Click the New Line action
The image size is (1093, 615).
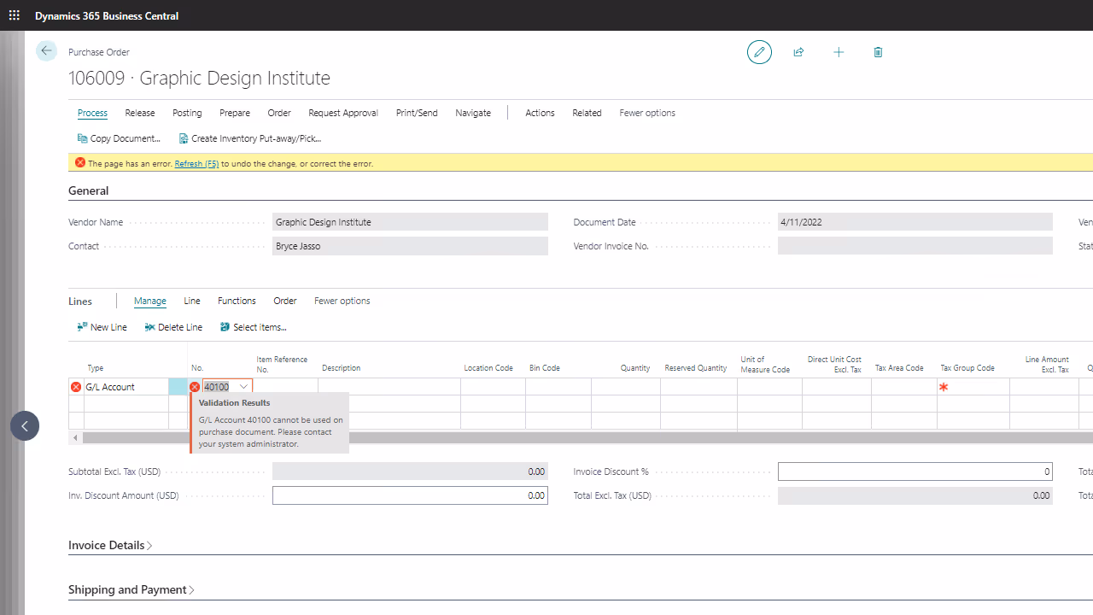(102, 327)
